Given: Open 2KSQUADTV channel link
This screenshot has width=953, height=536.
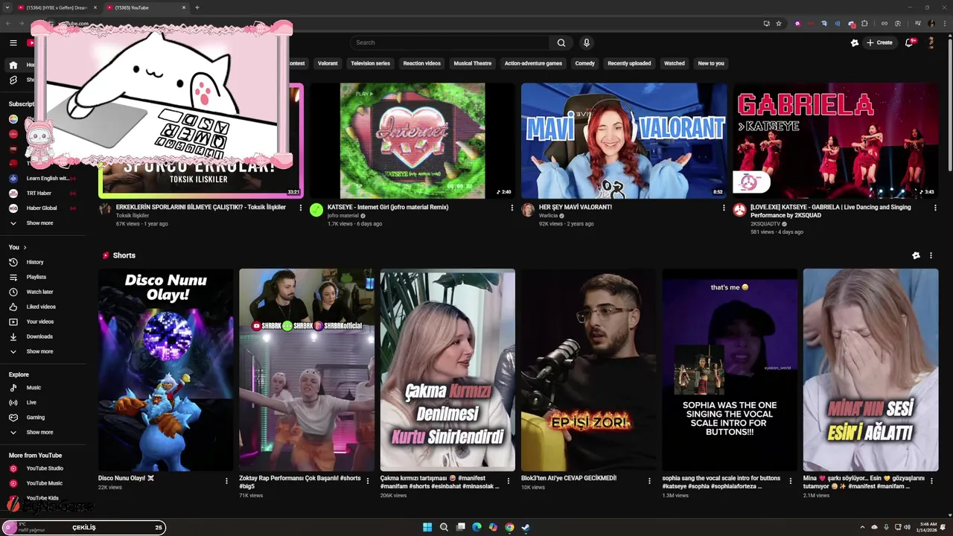Looking at the screenshot, I should click(x=765, y=224).
